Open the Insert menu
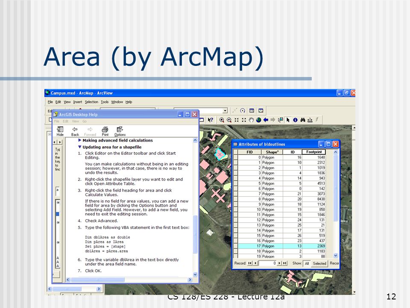Viewport: 410px width, 308px height. (78, 102)
